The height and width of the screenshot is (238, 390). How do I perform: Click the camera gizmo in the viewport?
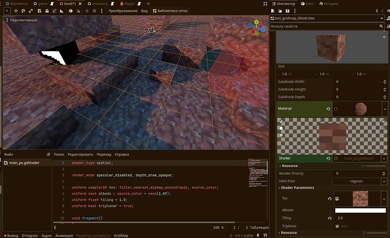pyautogui.click(x=151, y=30)
